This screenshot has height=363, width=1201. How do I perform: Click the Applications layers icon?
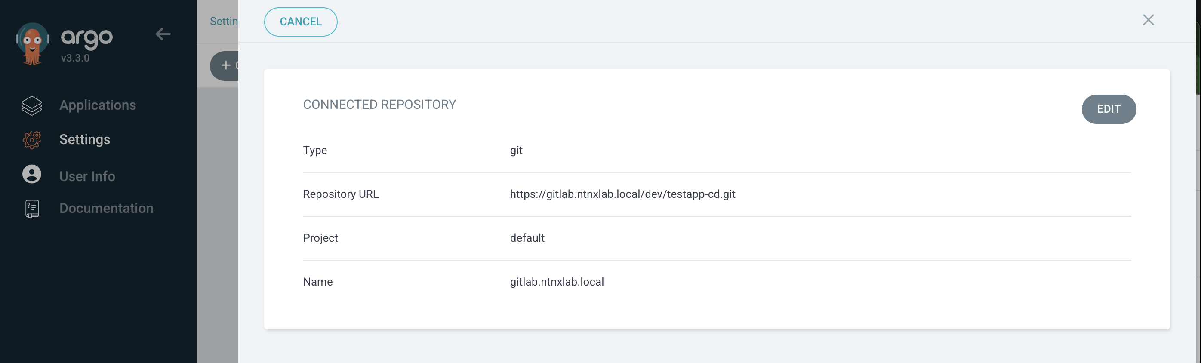32,105
